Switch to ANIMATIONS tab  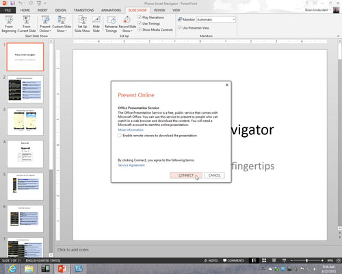tap(111, 10)
